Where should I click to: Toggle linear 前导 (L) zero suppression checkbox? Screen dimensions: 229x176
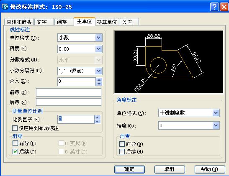pyautogui.click(x=15, y=143)
